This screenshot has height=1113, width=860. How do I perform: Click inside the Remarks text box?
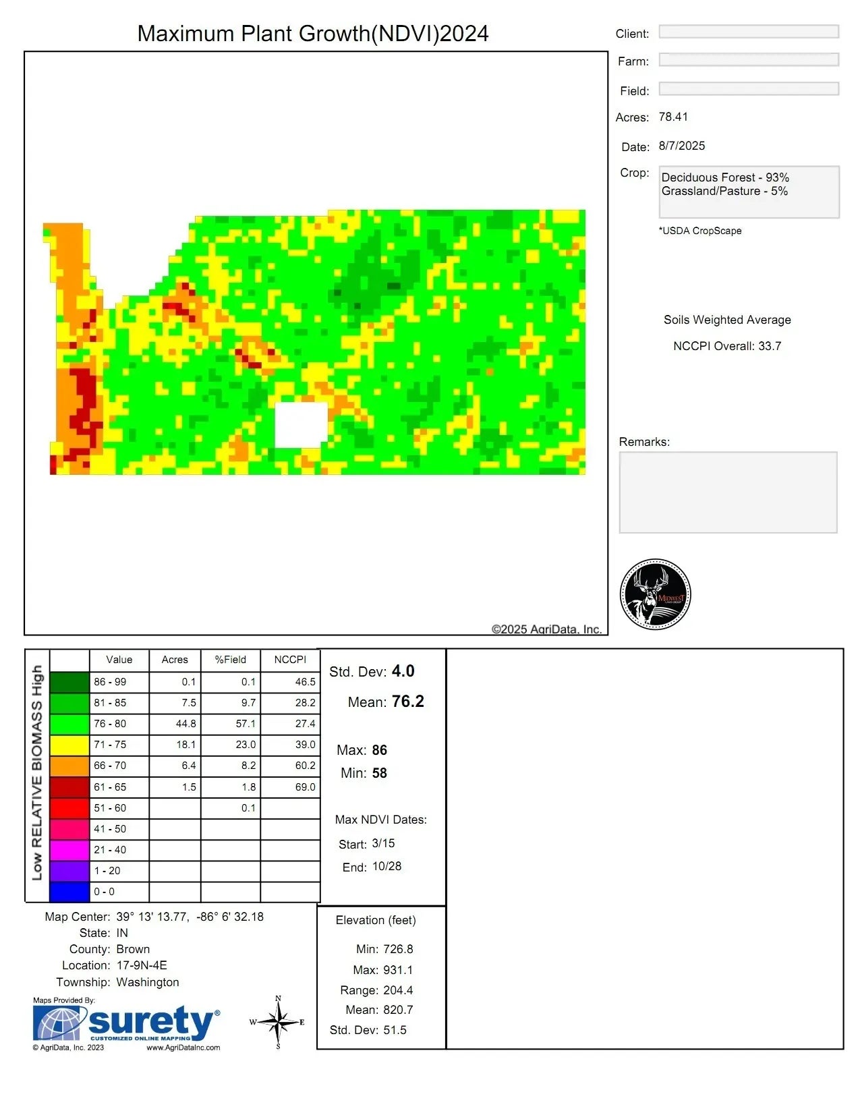coord(728,492)
